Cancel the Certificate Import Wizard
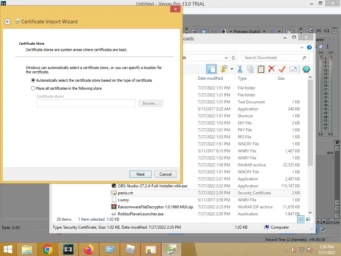The width and height of the screenshot is (341, 256). 165,174
